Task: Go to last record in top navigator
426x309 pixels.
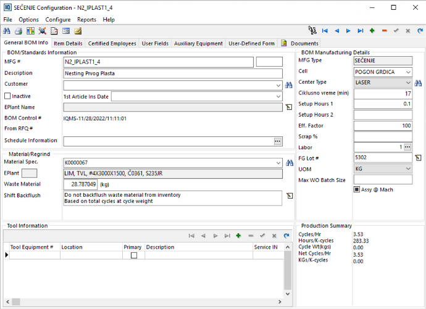Action: pyautogui.click(x=361, y=31)
